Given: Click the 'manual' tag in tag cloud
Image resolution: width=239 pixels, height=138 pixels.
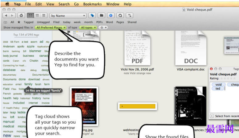Looking at the screenshot, I should pyautogui.click(x=9, y=122).
